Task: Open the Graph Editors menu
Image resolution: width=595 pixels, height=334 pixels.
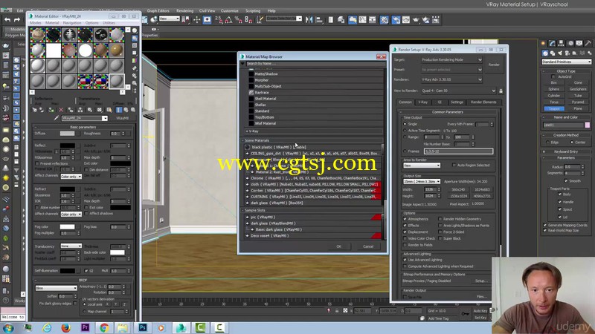Action: click(158, 10)
